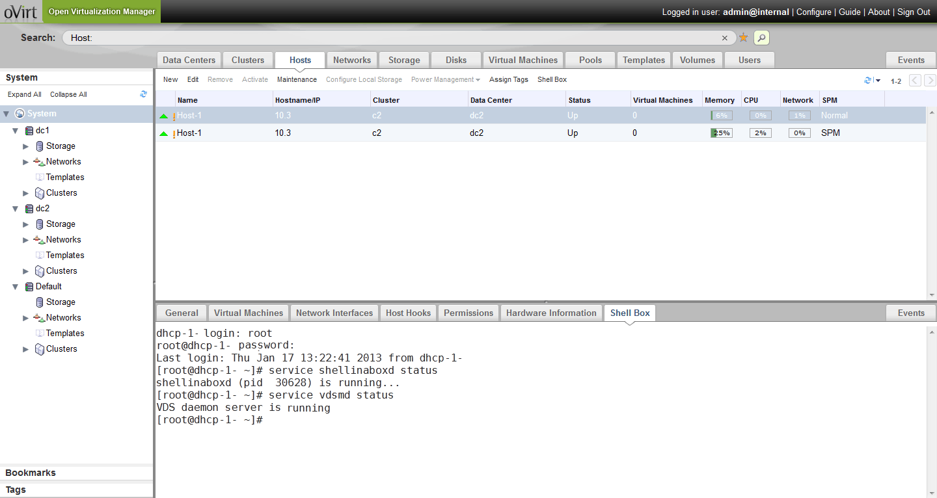Click the dc1 data center icon in tree
Image resolution: width=937 pixels, height=498 pixels.
point(29,131)
